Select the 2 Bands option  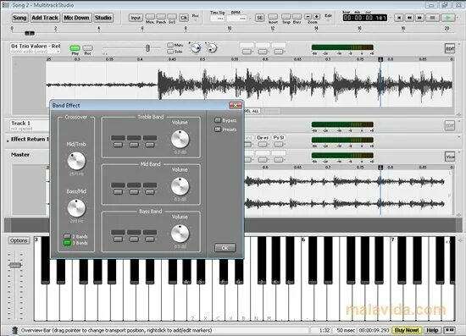(68, 237)
